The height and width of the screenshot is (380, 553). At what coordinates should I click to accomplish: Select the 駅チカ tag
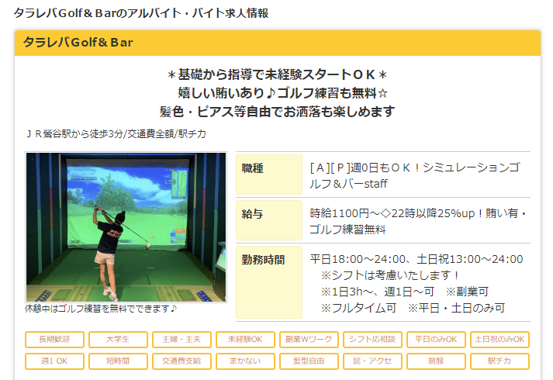tap(499, 361)
